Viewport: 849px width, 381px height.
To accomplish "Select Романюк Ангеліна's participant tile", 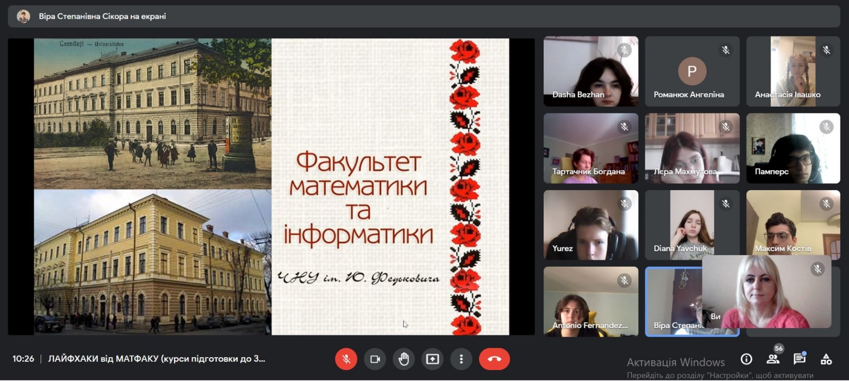I will click(692, 71).
